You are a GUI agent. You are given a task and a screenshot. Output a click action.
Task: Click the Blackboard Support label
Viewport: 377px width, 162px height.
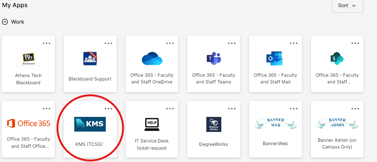[x=90, y=79]
